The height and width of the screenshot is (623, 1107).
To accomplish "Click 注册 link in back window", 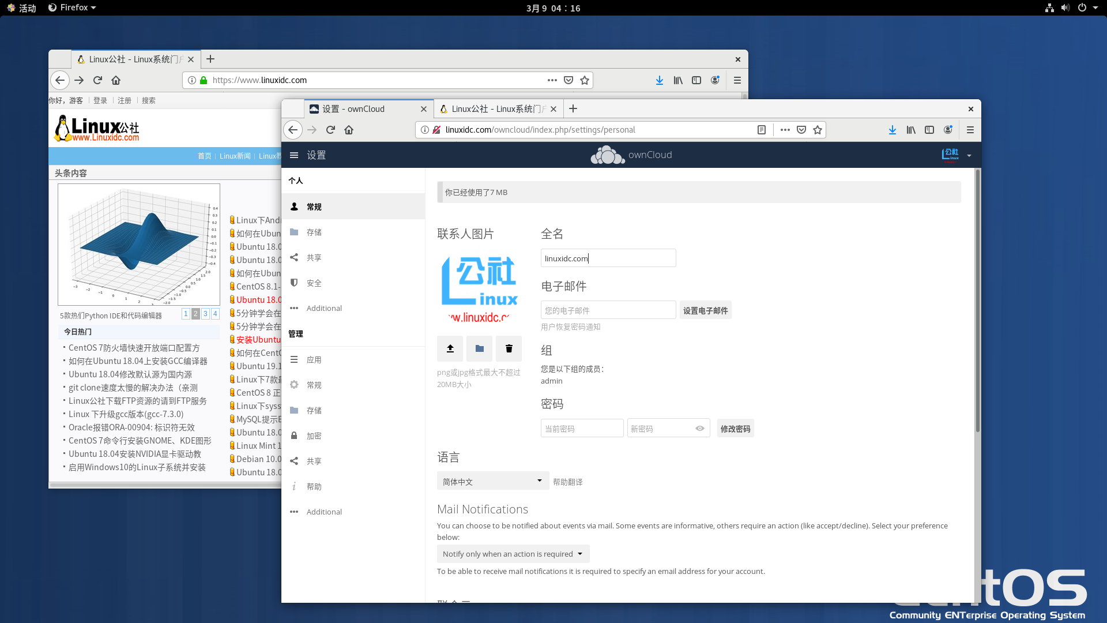I will [125, 100].
